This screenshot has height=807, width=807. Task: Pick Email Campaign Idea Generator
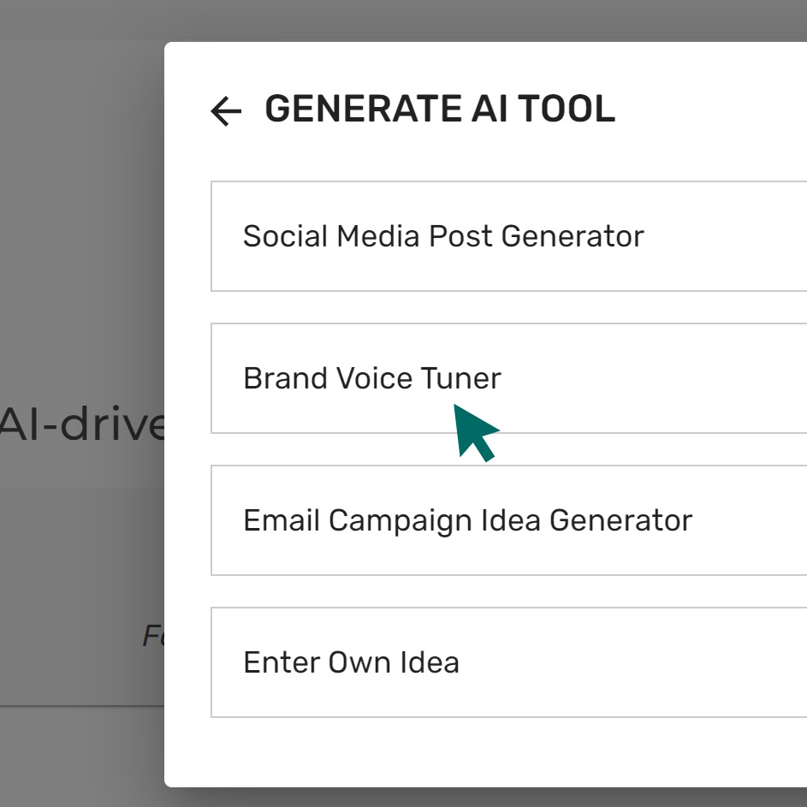click(508, 520)
